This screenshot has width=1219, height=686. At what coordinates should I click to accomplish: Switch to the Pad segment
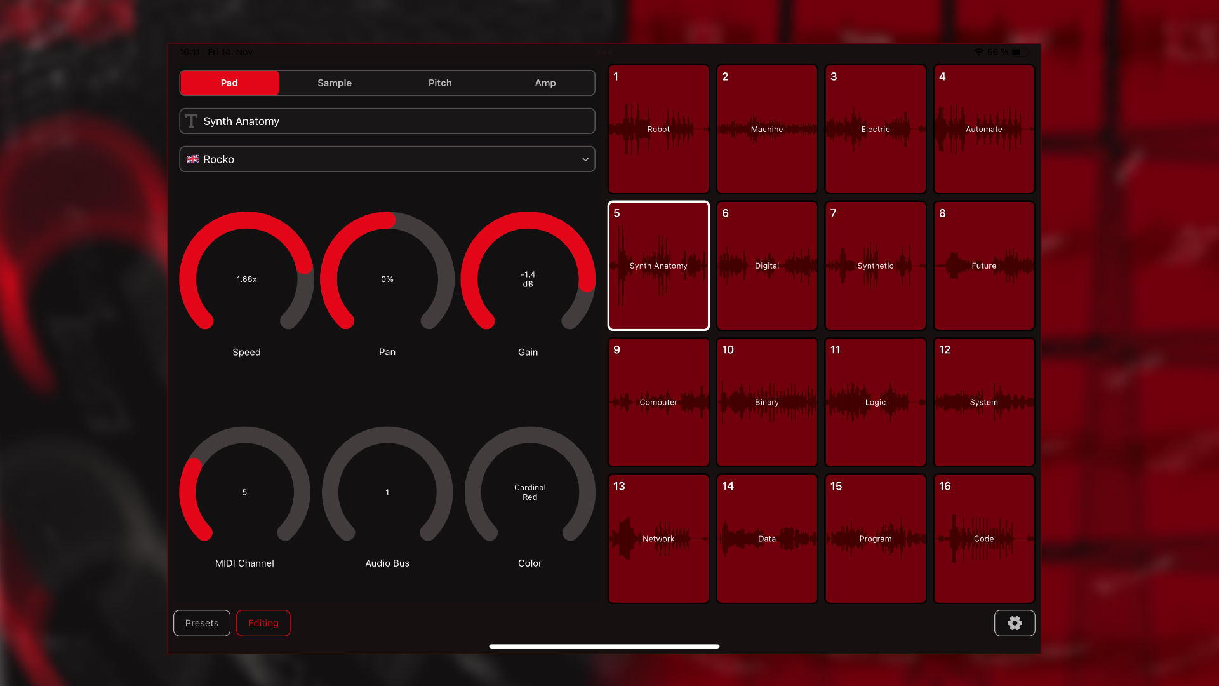point(229,83)
